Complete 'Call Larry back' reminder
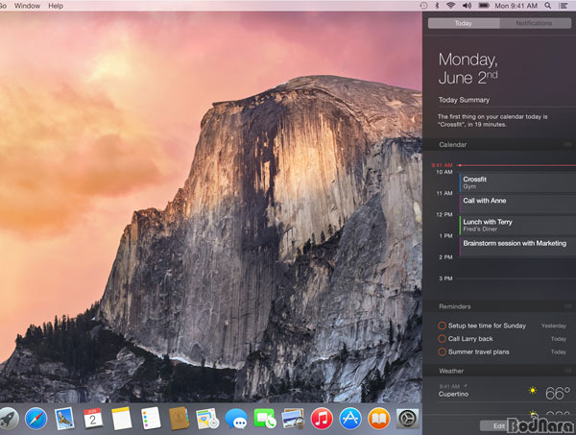The width and height of the screenshot is (576, 435). coord(442,339)
